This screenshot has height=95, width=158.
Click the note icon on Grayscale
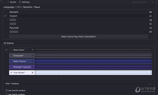tap(11, 55)
